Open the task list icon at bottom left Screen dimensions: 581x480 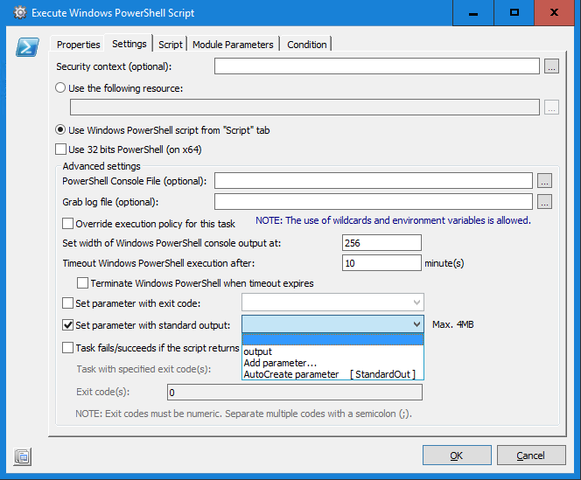coord(23,456)
